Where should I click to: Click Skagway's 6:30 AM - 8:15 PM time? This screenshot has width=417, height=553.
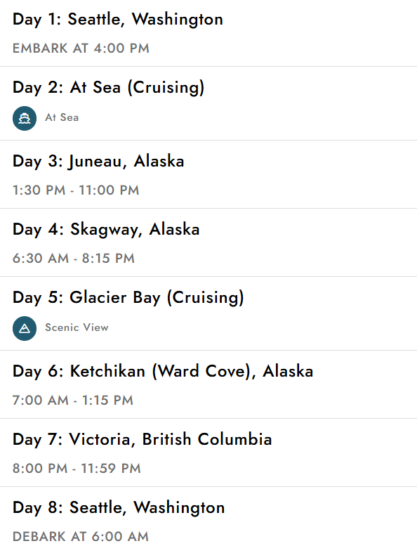tap(74, 259)
